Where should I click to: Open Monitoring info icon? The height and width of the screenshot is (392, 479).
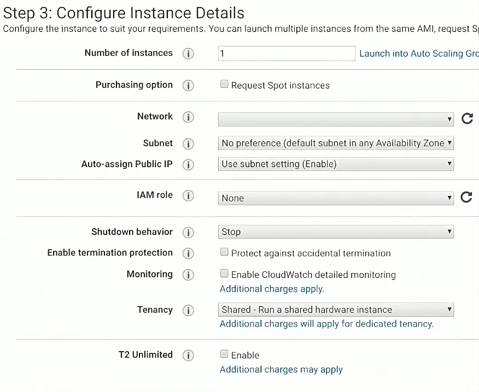click(x=188, y=275)
